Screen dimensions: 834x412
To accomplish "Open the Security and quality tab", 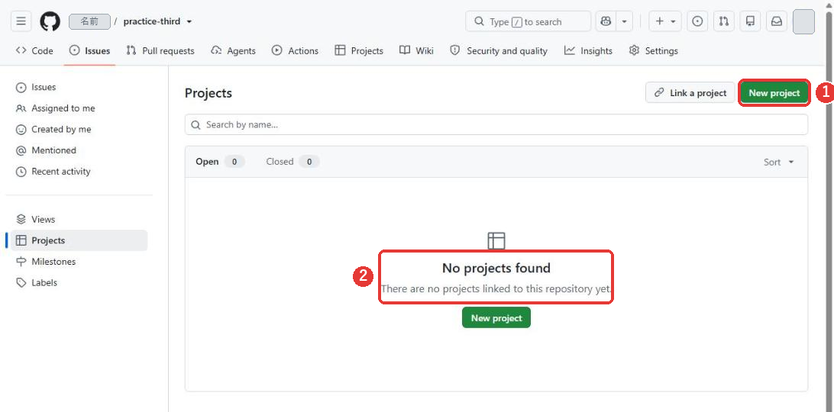I will [x=499, y=51].
